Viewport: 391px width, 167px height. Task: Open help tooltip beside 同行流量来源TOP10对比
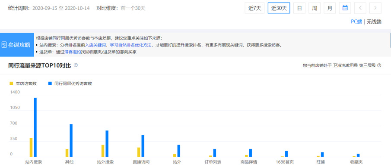point(76,65)
